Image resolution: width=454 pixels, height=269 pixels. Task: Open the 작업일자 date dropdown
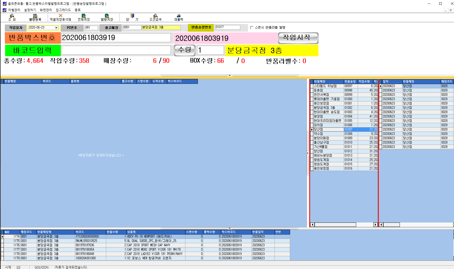point(56,28)
